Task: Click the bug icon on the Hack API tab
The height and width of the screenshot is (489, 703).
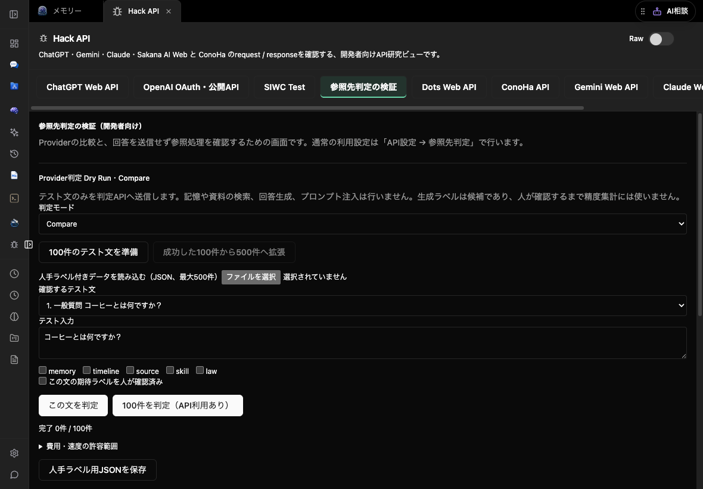Action: click(117, 11)
